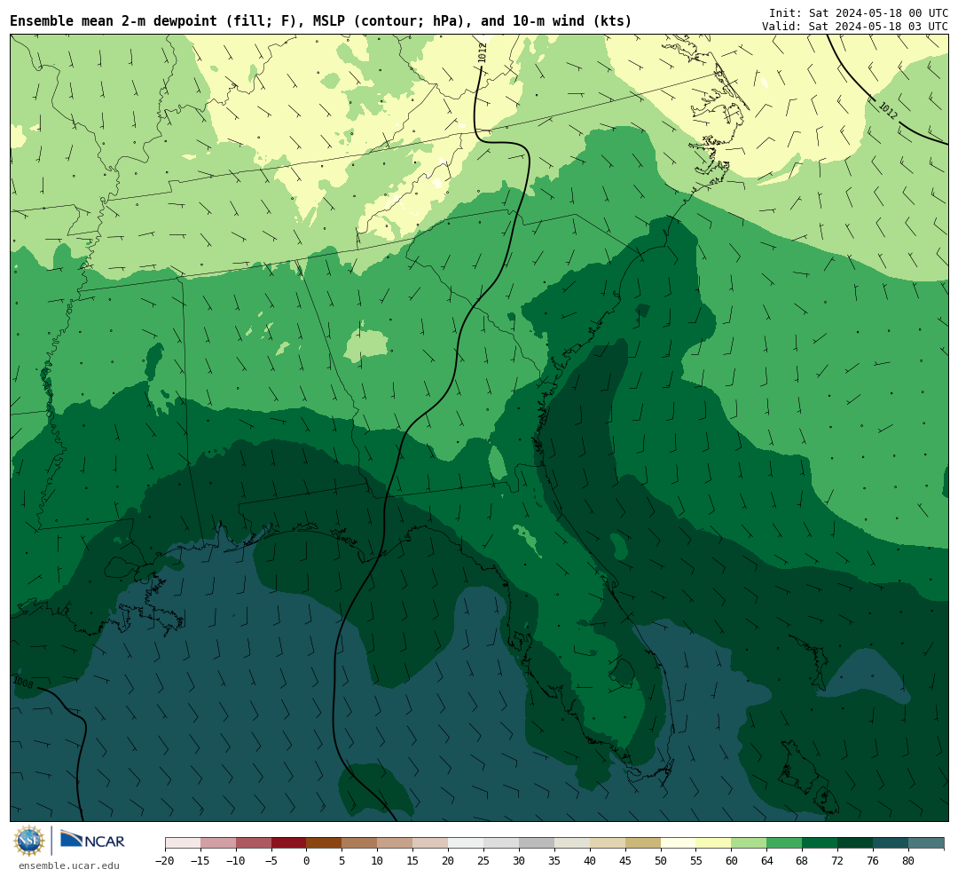Pick the 72 to 76 dark green swatch

pyautogui.click(x=856, y=843)
